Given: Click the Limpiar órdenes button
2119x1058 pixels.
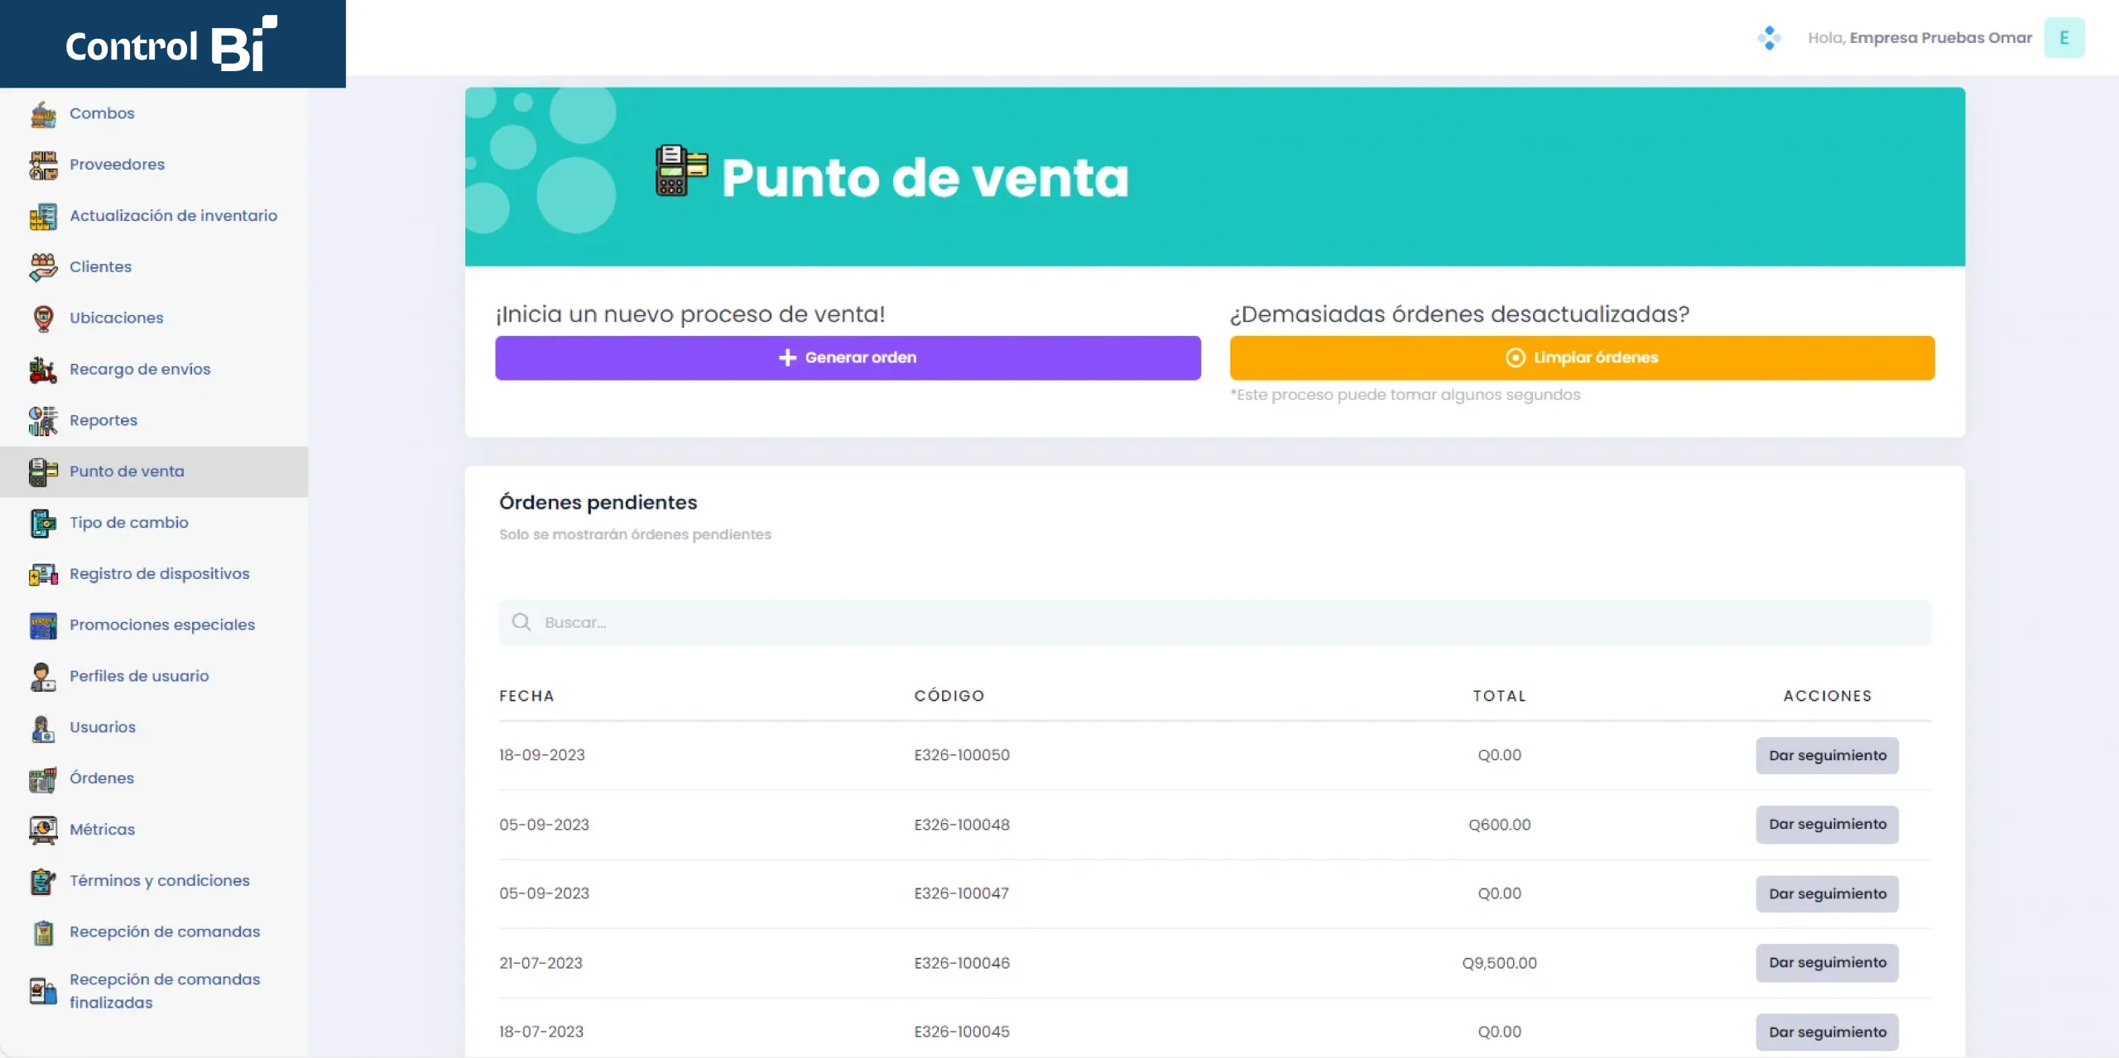Looking at the screenshot, I should click(1582, 358).
